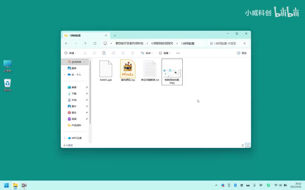The height and width of the screenshot is (190, 305).
Task: Switch to details list view
Action: point(243,145)
